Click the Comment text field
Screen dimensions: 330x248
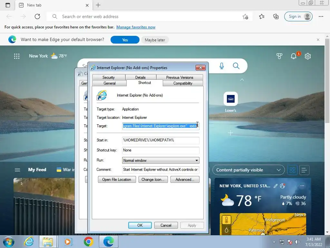click(x=160, y=170)
